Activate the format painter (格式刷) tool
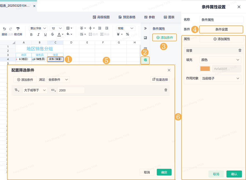The height and width of the screenshot is (180, 246). 18,29
